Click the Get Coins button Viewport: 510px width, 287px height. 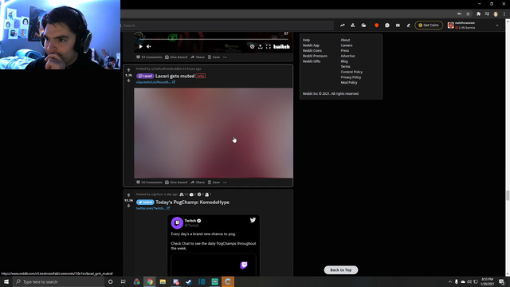coord(429,25)
